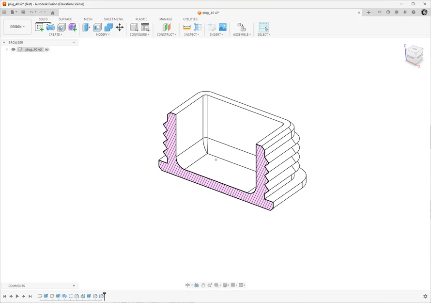Add a comment with the plus button
431x303 pixels.
[74, 286]
